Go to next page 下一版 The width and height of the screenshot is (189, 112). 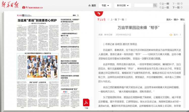tap(176, 7)
